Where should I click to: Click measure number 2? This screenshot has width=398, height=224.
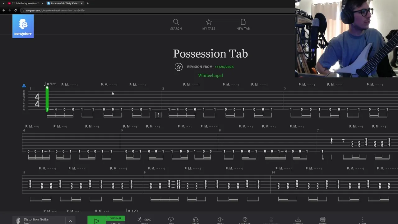163,89
